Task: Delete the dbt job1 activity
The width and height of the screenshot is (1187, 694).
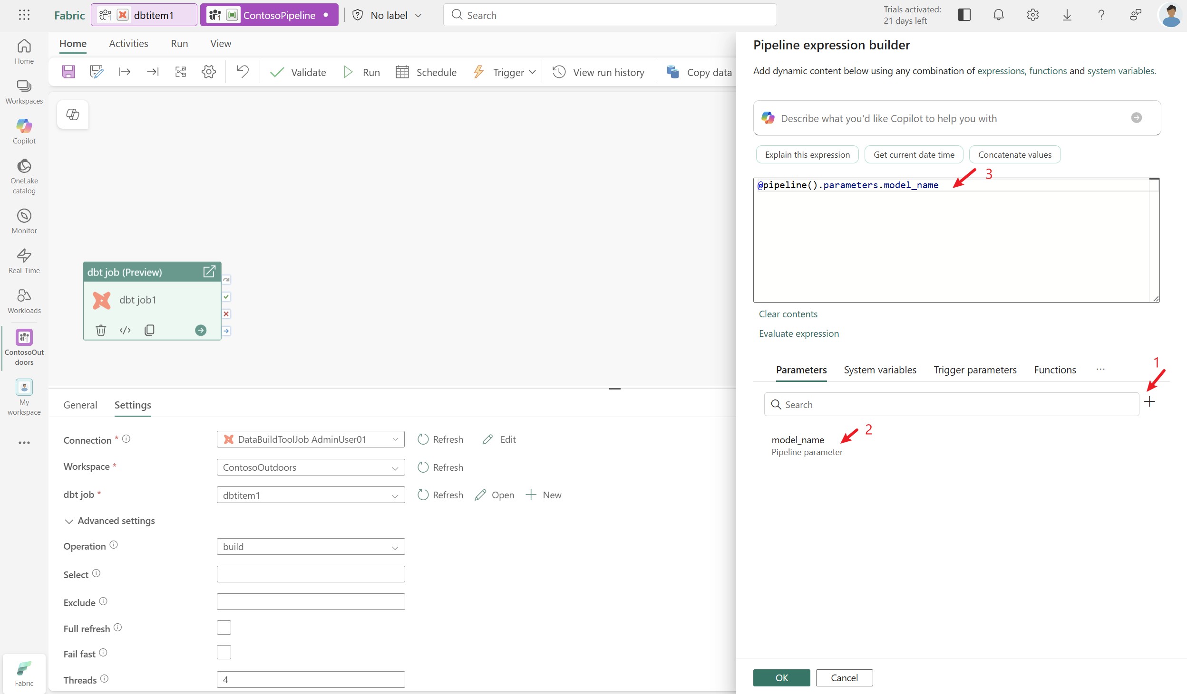Action: pos(101,330)
